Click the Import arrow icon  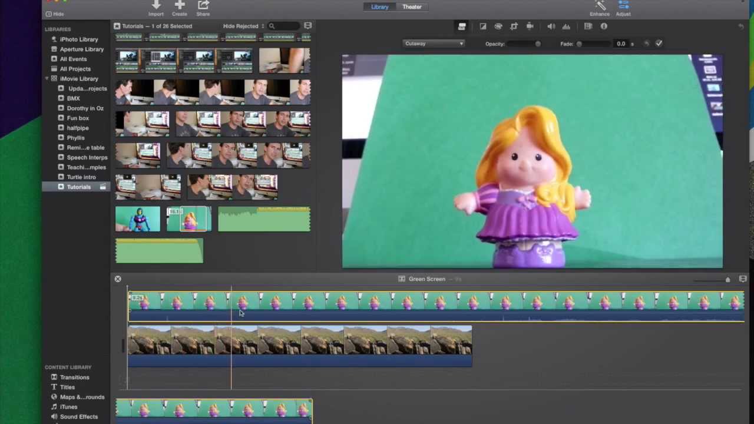tap(156, 5)
